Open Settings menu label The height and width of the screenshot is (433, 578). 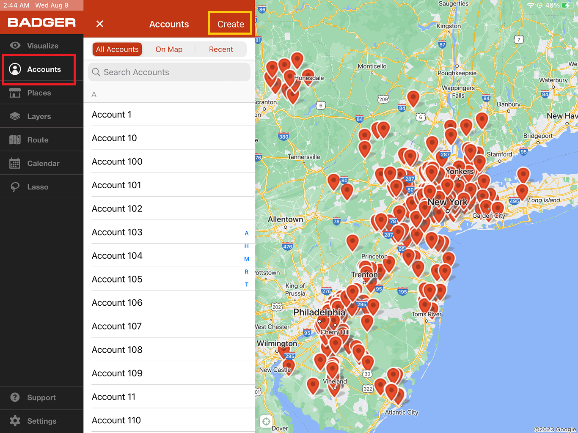[42, 421]
